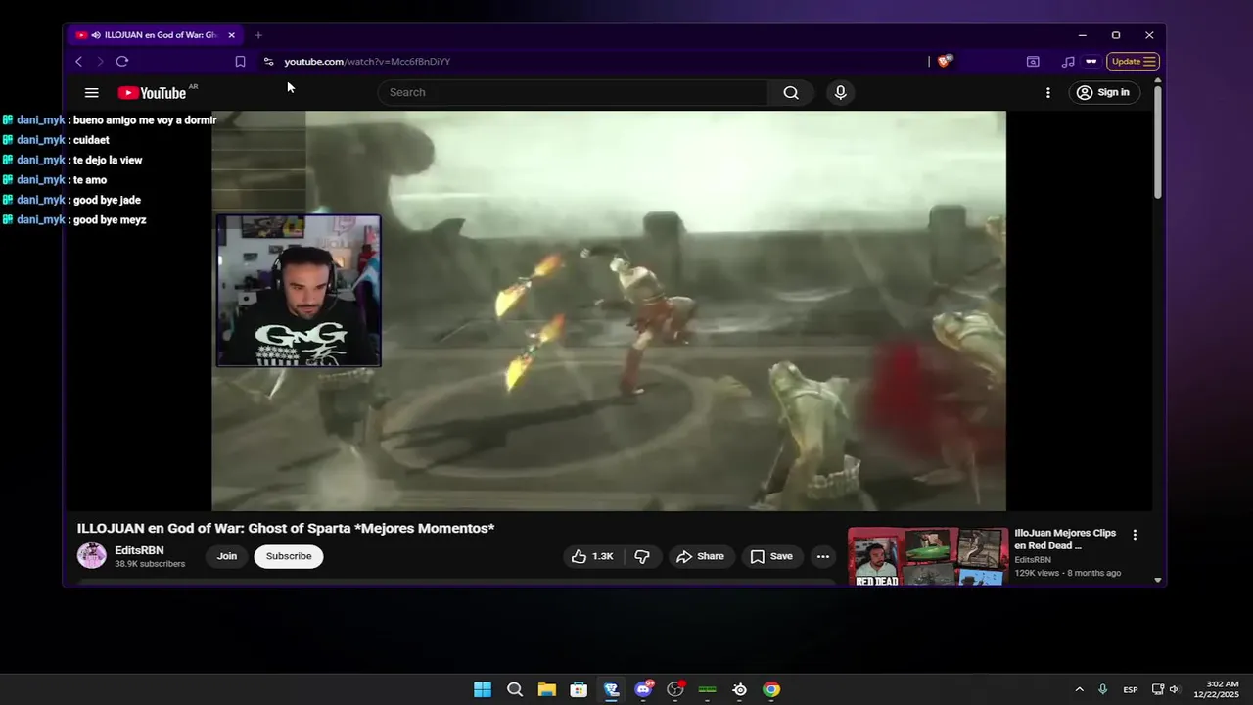Open the browser Update menu
This screenshot has width=1253, height=705.
1134,62
